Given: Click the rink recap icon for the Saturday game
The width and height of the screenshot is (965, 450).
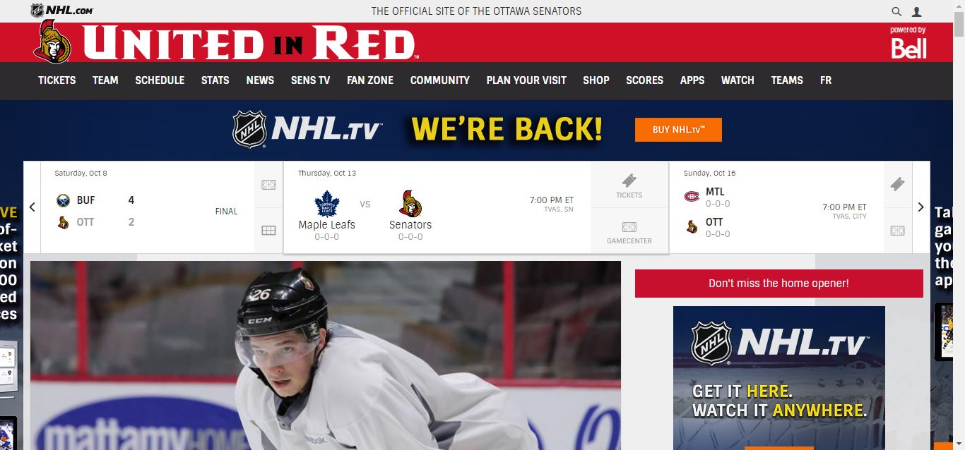Looking at the screenshot, I should click(268, 185).
